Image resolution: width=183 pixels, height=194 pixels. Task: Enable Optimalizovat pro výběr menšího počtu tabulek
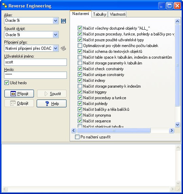coord(80,46)
